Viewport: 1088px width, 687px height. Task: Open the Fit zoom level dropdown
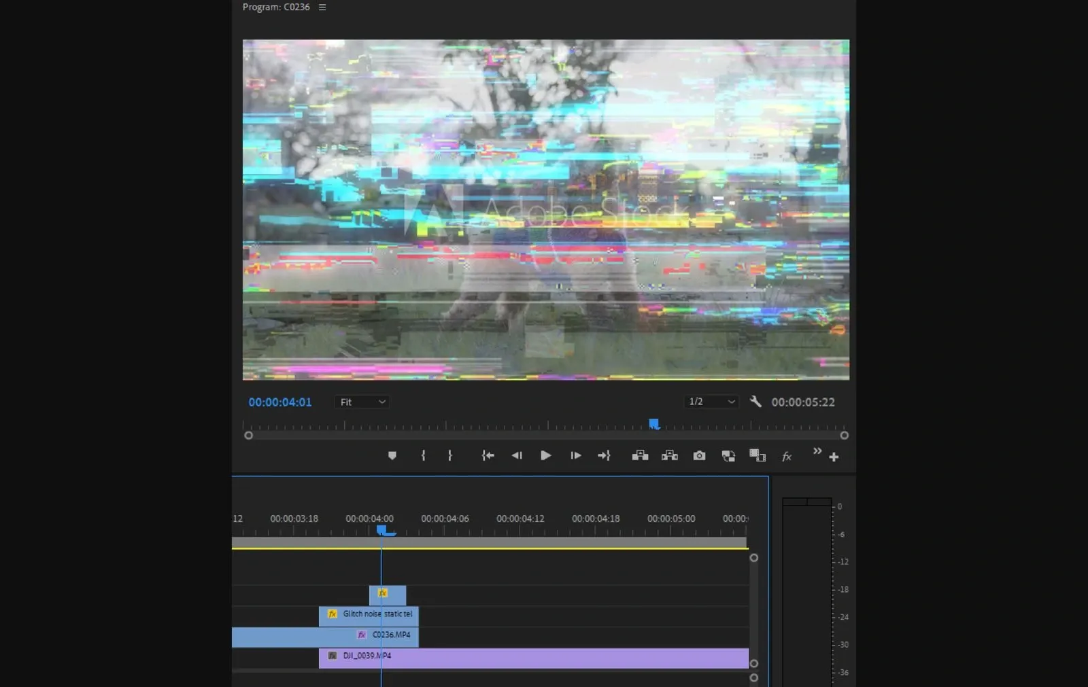pyautogui.click(x=361, y=402)
